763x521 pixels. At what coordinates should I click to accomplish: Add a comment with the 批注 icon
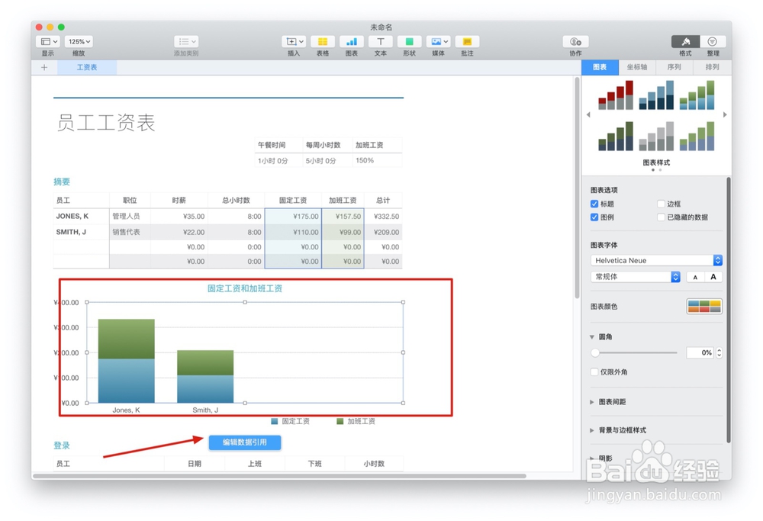tap(467, 42)
